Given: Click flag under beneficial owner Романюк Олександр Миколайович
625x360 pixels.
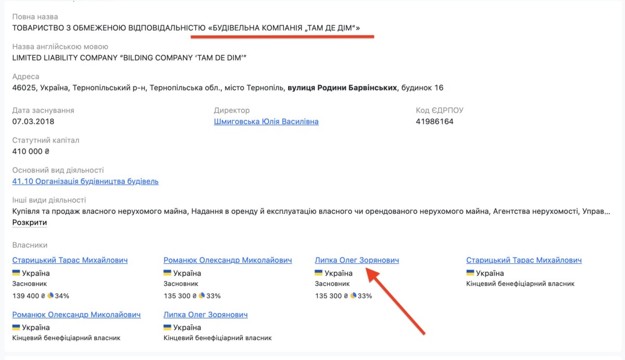Looking at the screenshot, I should (16, 328).
